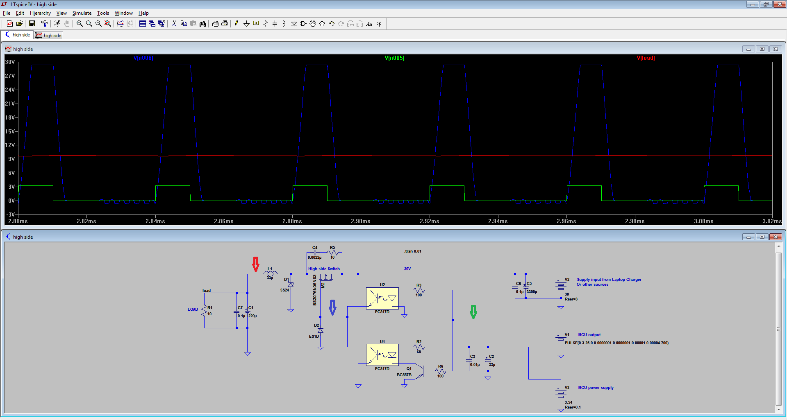Select the Cut scissors tool
Viewport: 787px width, 420px height.
coord(174,24)
